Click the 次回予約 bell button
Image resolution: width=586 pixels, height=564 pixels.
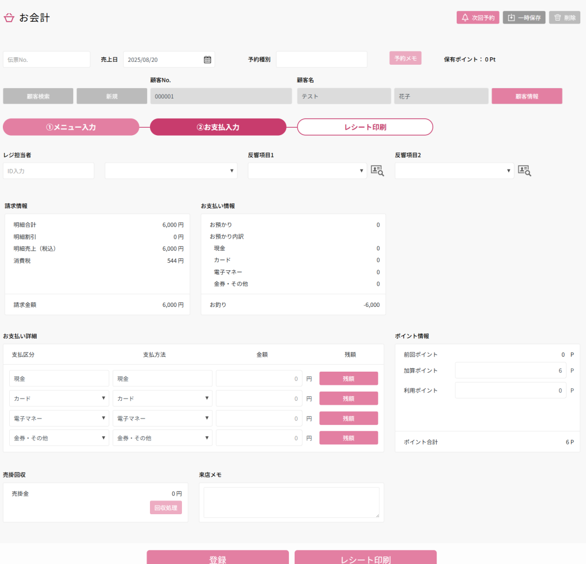tap(478, 18)
